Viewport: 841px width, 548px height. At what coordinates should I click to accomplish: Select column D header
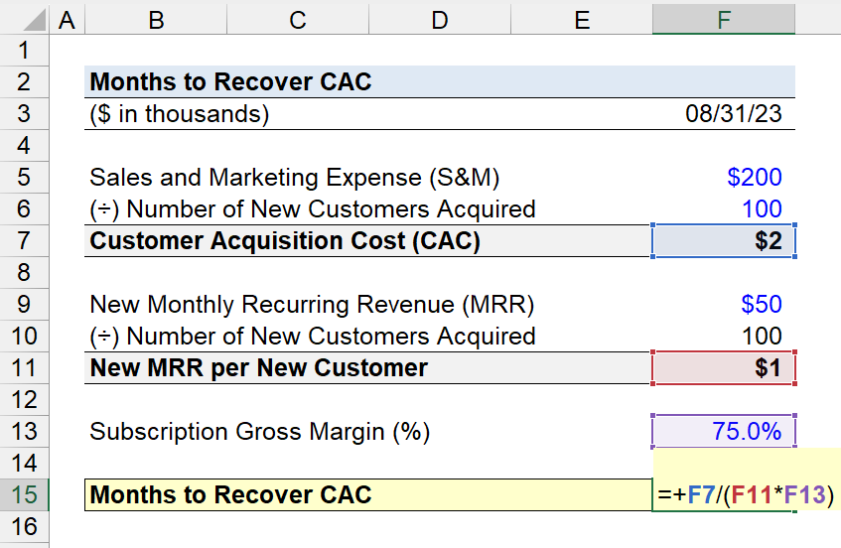point(439,20)
